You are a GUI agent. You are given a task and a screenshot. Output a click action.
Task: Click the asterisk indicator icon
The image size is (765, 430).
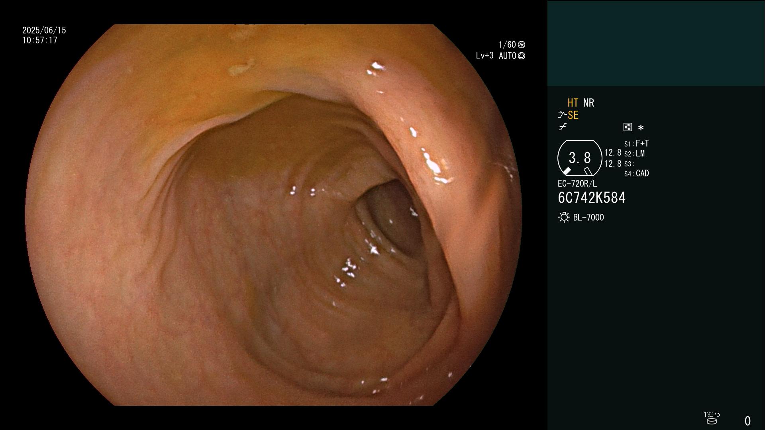point(641,128)
